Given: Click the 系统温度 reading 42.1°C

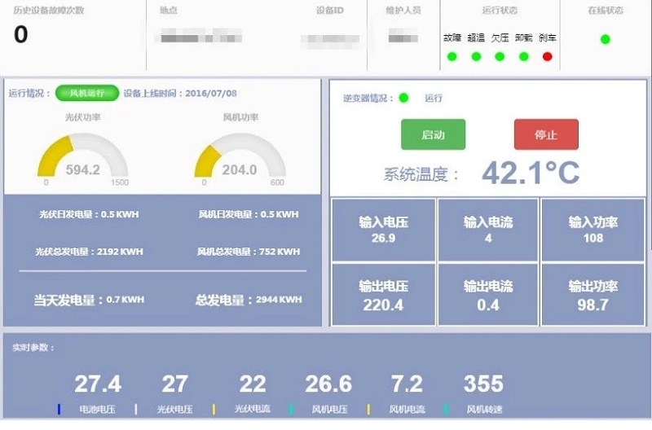Looking at the screenshot, I should pos(531,173).
